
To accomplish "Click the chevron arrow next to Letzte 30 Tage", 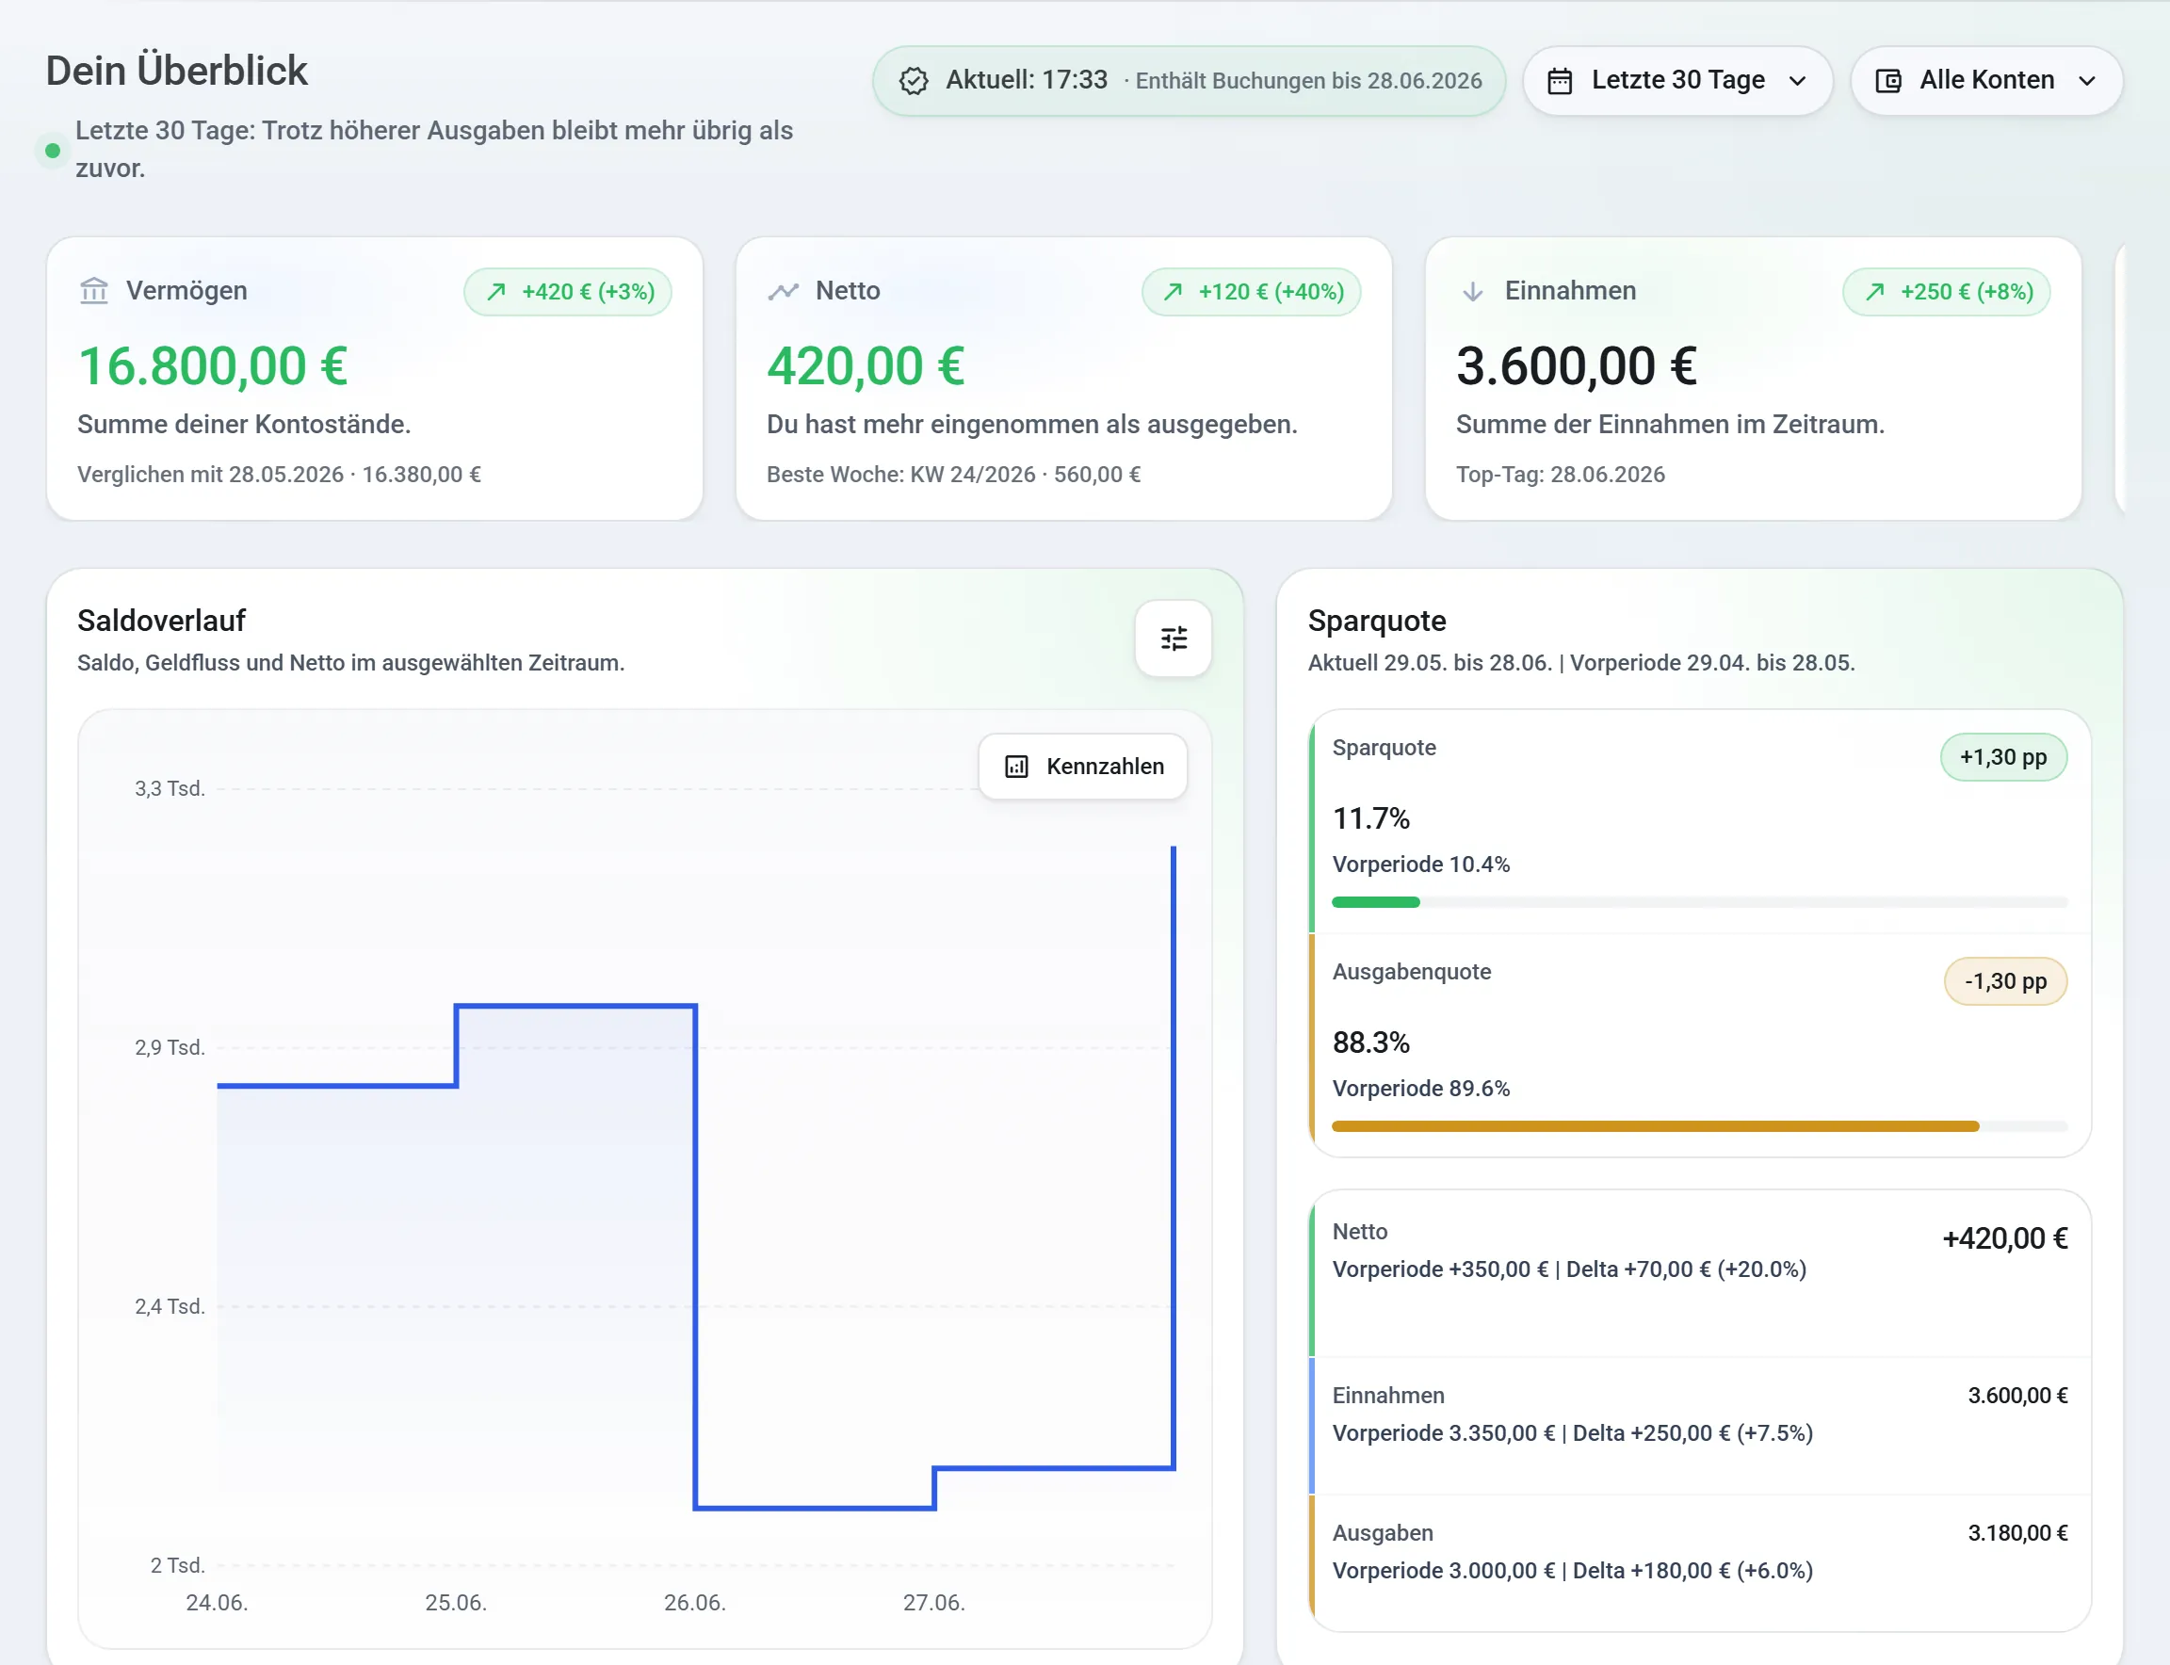I will pos(1797,81).
